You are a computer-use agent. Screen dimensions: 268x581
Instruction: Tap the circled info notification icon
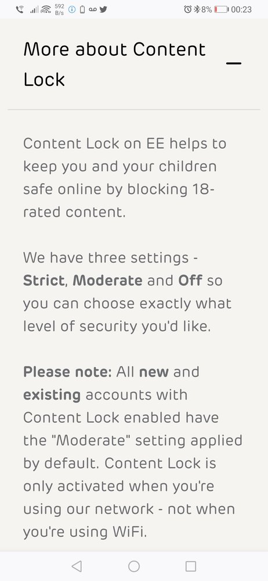tap(72, 10)
